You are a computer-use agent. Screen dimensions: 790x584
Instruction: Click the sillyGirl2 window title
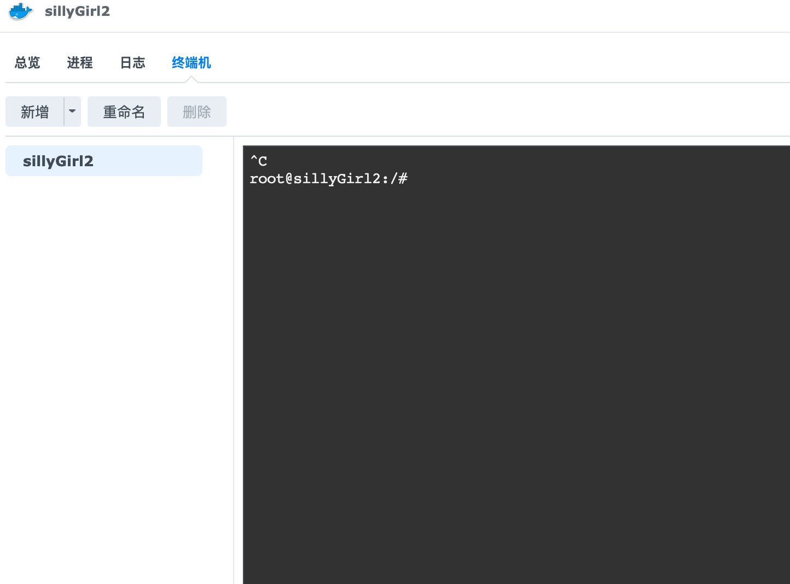pyautogui.click(x=77, y=11)
